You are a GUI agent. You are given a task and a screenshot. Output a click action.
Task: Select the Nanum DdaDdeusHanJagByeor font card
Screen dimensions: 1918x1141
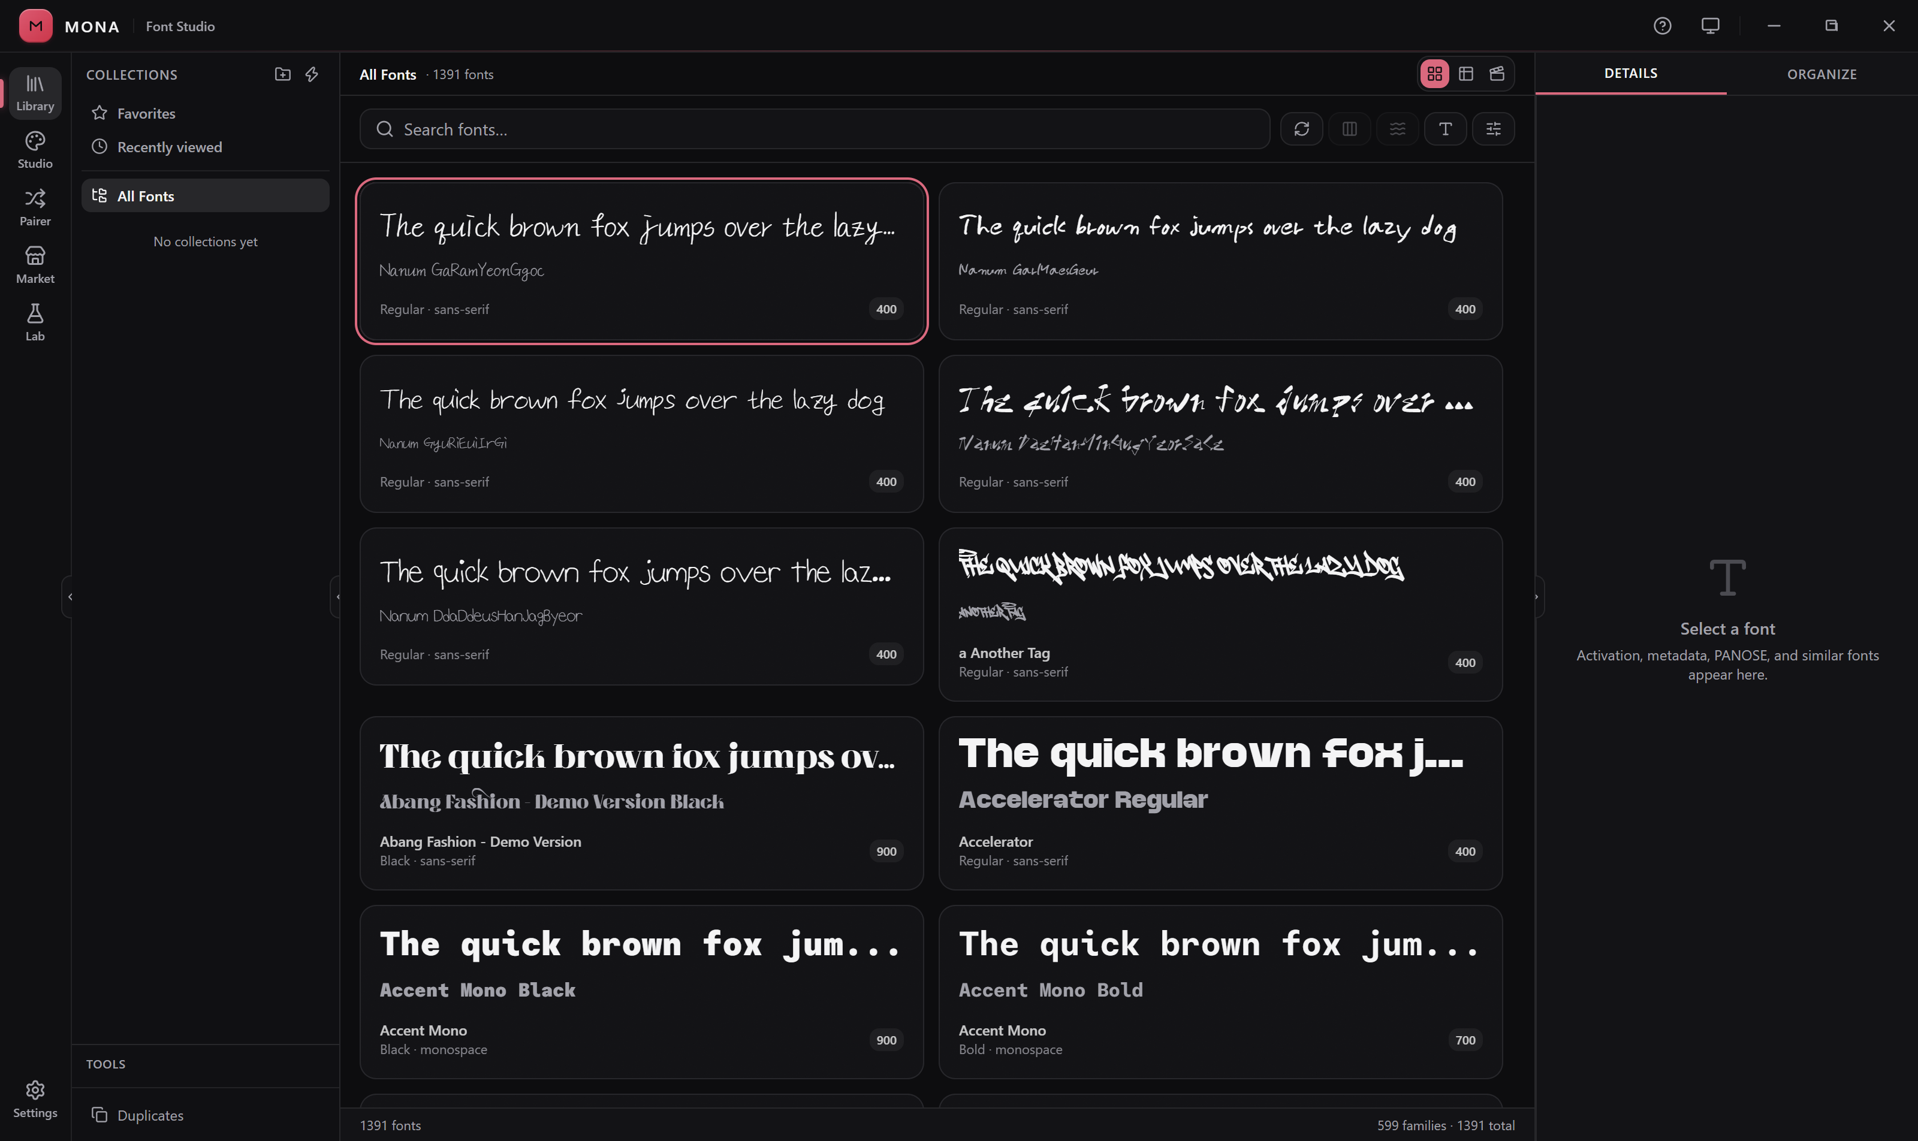pos(641,606)
